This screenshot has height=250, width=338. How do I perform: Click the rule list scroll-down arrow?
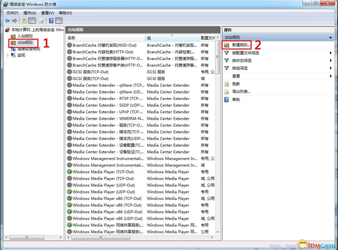(x=218, y=232)
